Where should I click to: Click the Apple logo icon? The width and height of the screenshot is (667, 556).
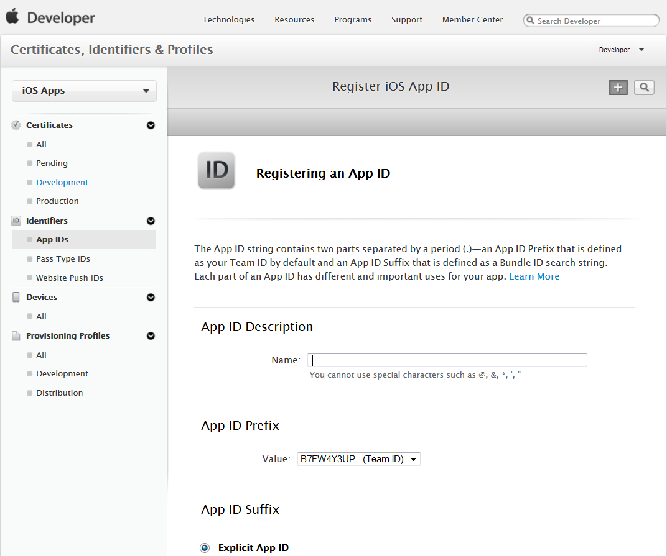click(x=12, y=16)
